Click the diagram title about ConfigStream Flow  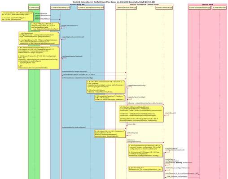[114, 2]
